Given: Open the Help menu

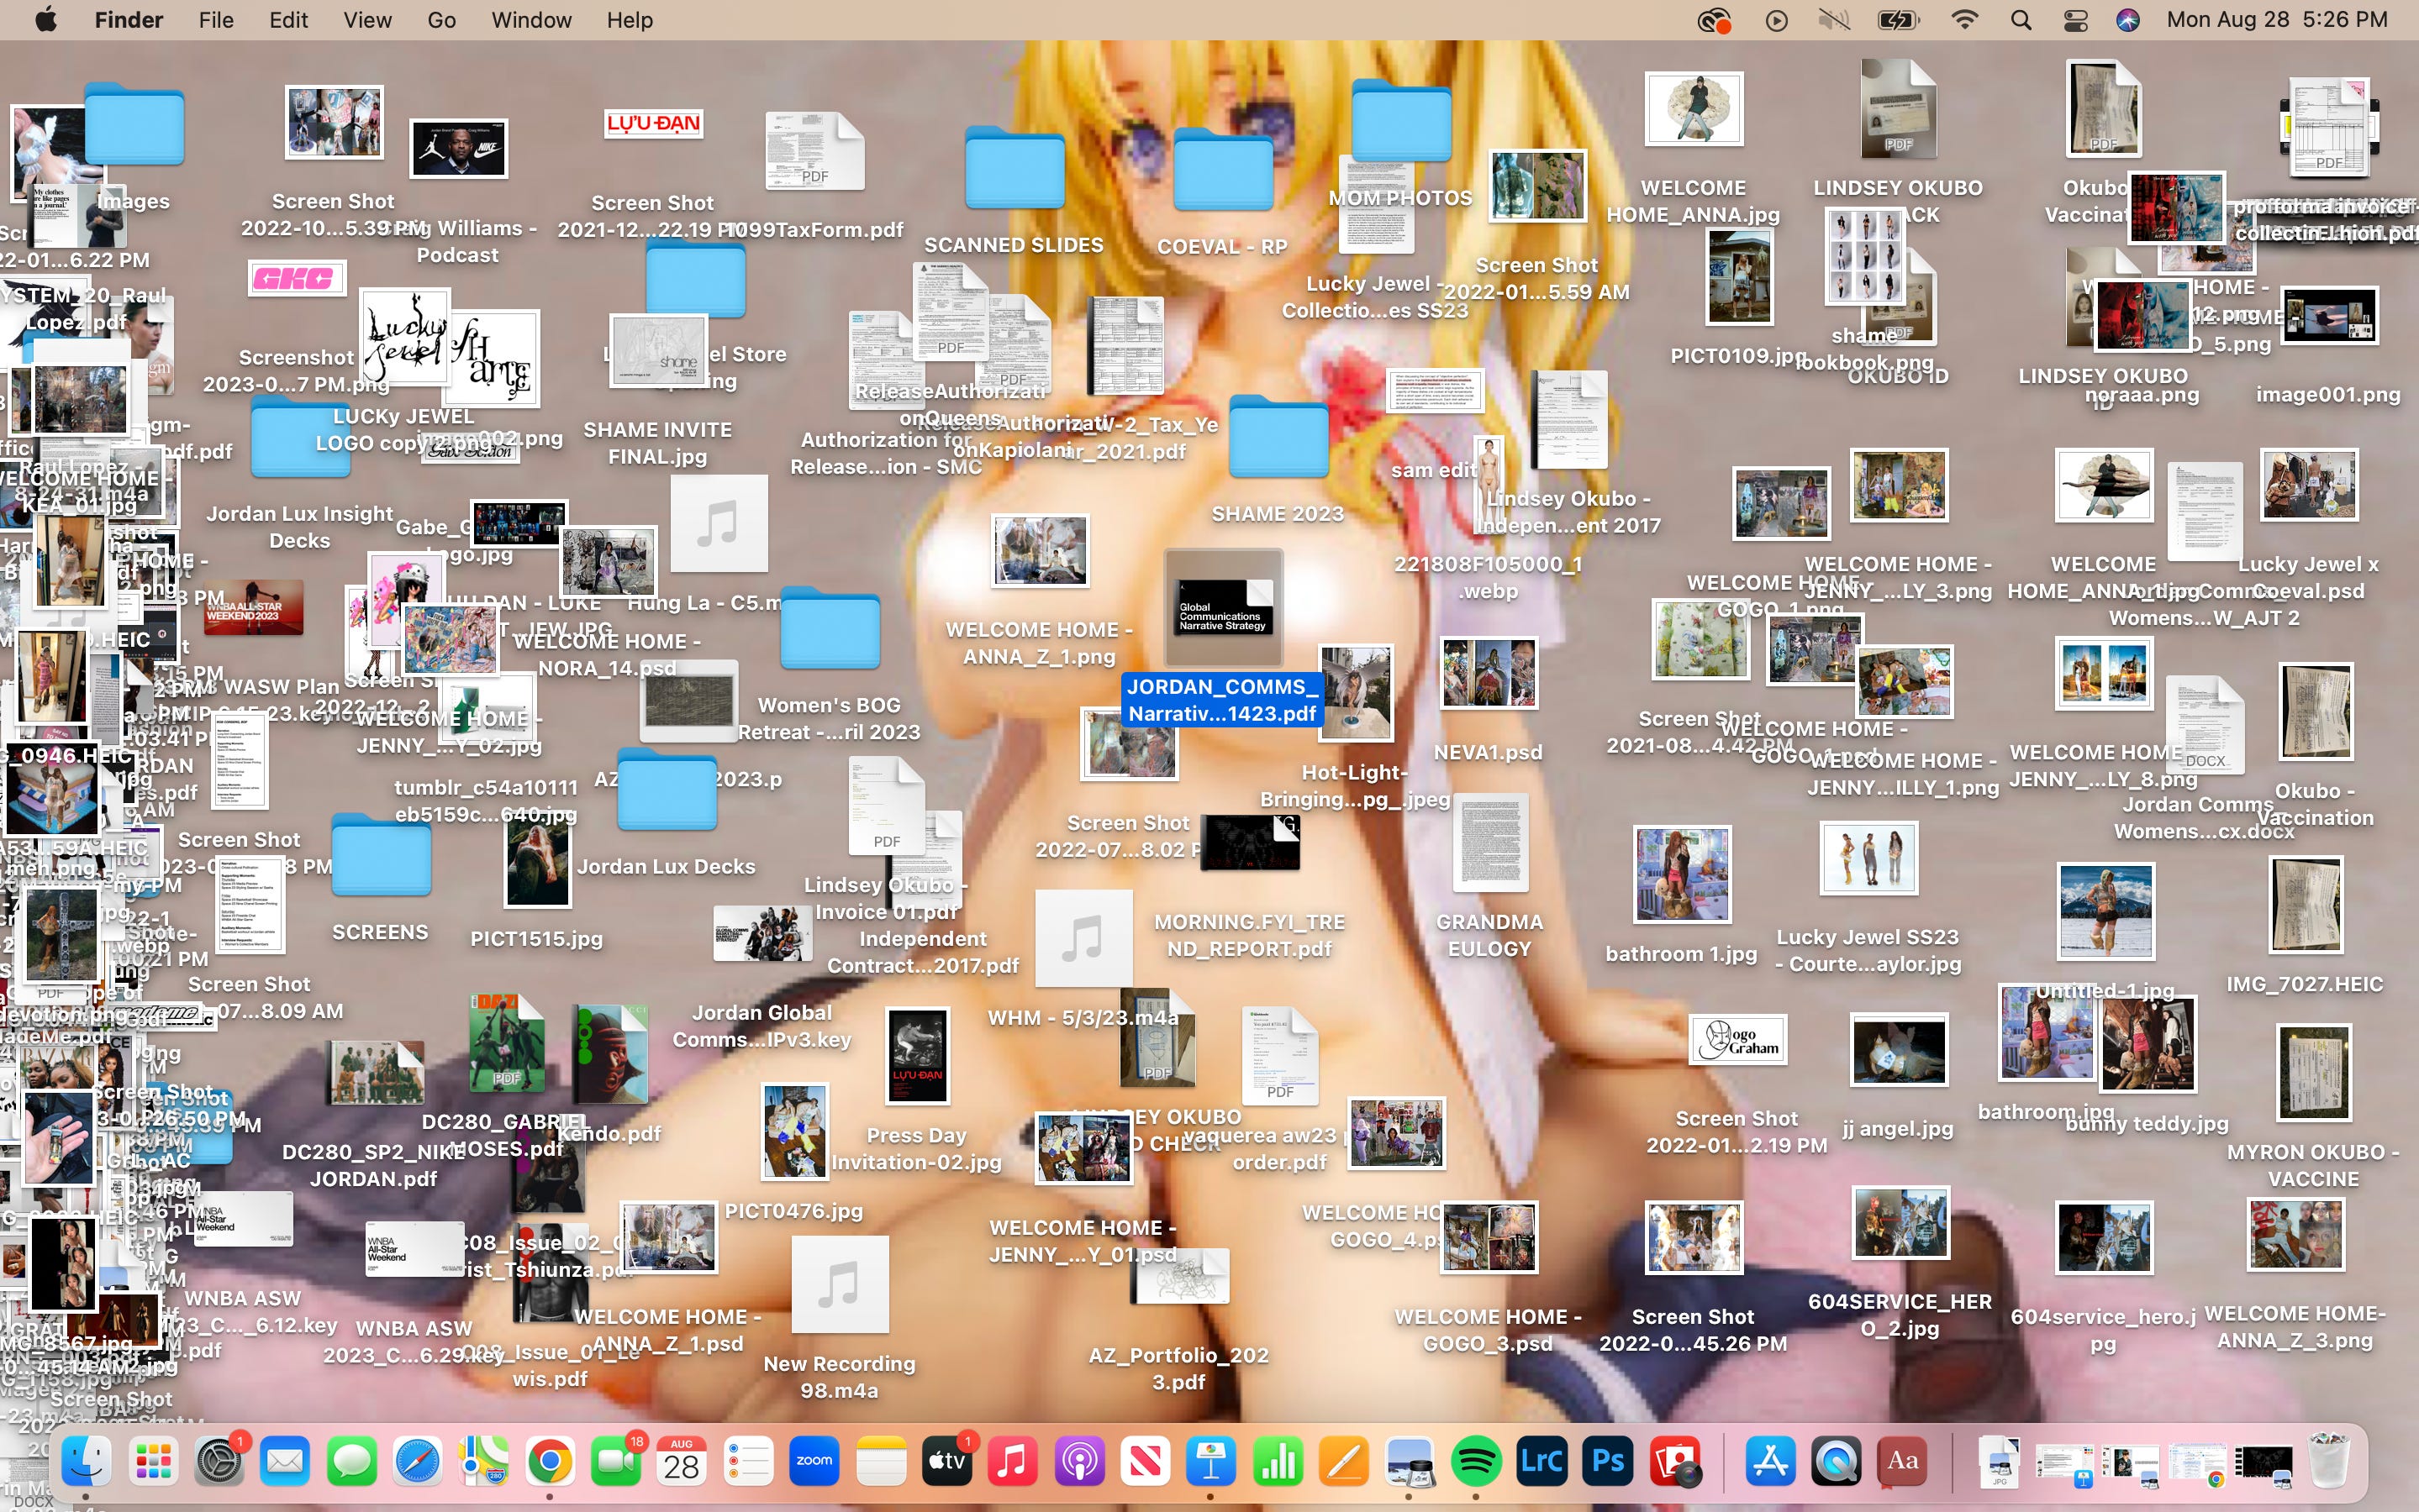Looking at the screenshot, I should [x=630, y=20].
